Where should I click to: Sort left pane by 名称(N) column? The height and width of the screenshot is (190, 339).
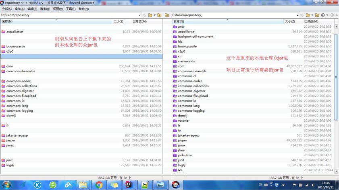point(56,21)
